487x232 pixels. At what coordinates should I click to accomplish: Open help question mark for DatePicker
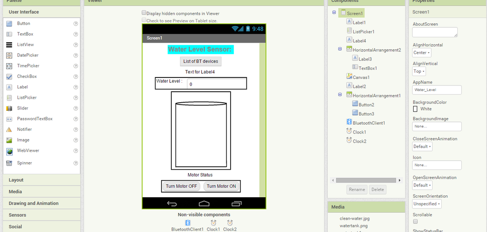click(x=76, y=55)
